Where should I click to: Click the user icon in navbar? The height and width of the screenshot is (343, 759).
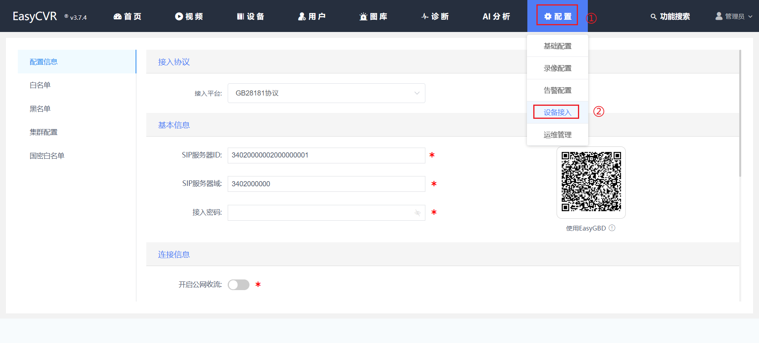click(x=302, y=17)
